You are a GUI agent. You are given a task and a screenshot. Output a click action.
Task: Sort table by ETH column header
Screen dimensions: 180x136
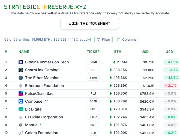coord(118,52)
